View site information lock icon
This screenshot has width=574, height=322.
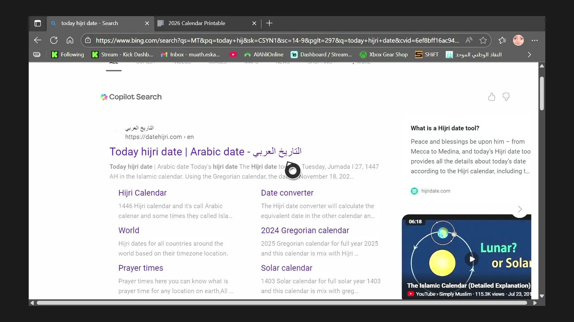88,40
